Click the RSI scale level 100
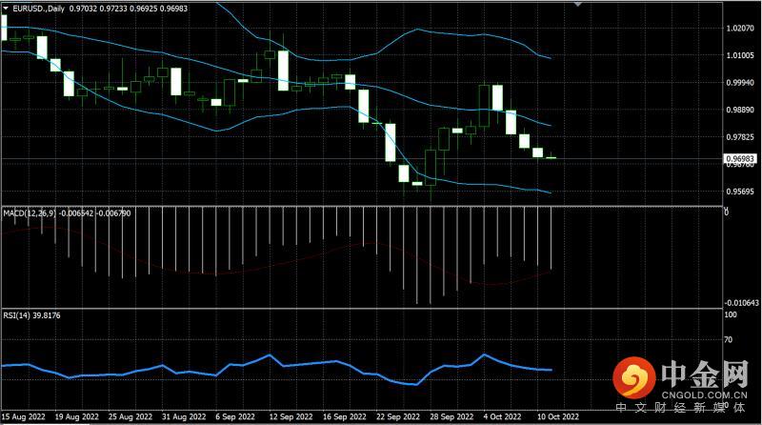Viewport: 762px width, 425px height. [x=731, y=314]
